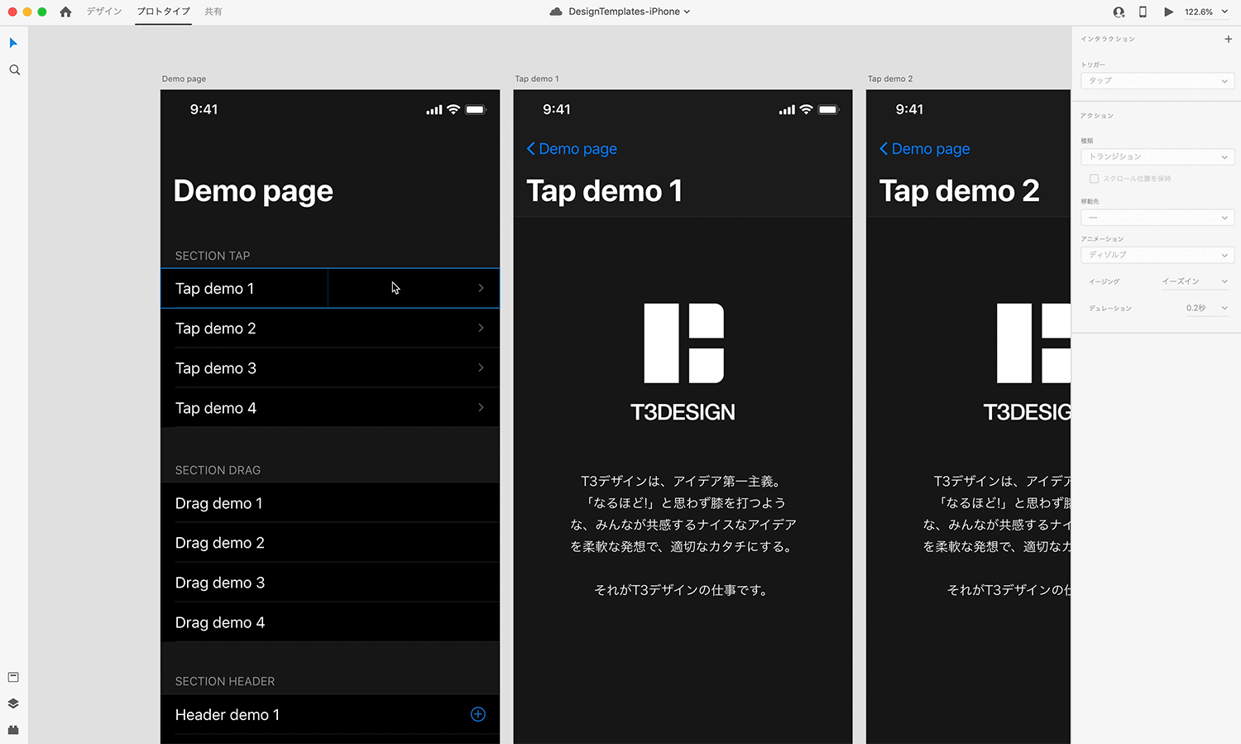
Task: Select the 'SECTION HEADER' header text
Action: click(225, 681)
